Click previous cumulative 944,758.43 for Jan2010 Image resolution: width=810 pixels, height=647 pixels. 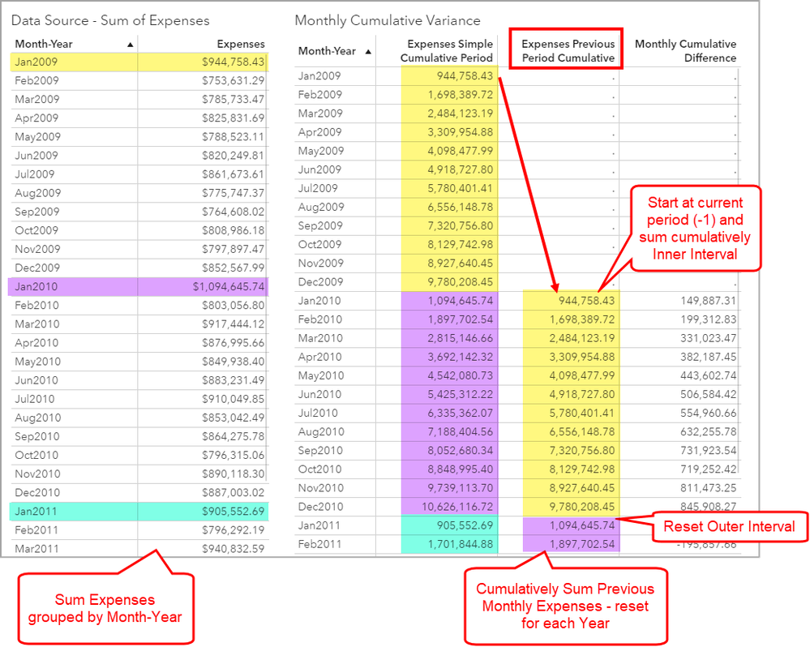click(x=586, y=301)
